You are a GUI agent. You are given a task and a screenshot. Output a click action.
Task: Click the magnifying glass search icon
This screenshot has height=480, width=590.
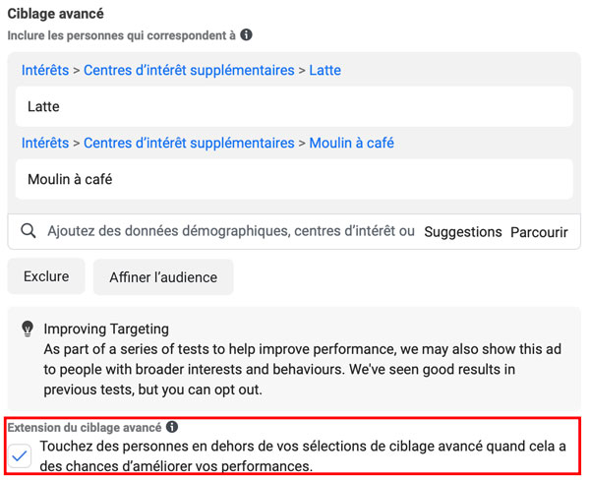click(x=29, y=231)
